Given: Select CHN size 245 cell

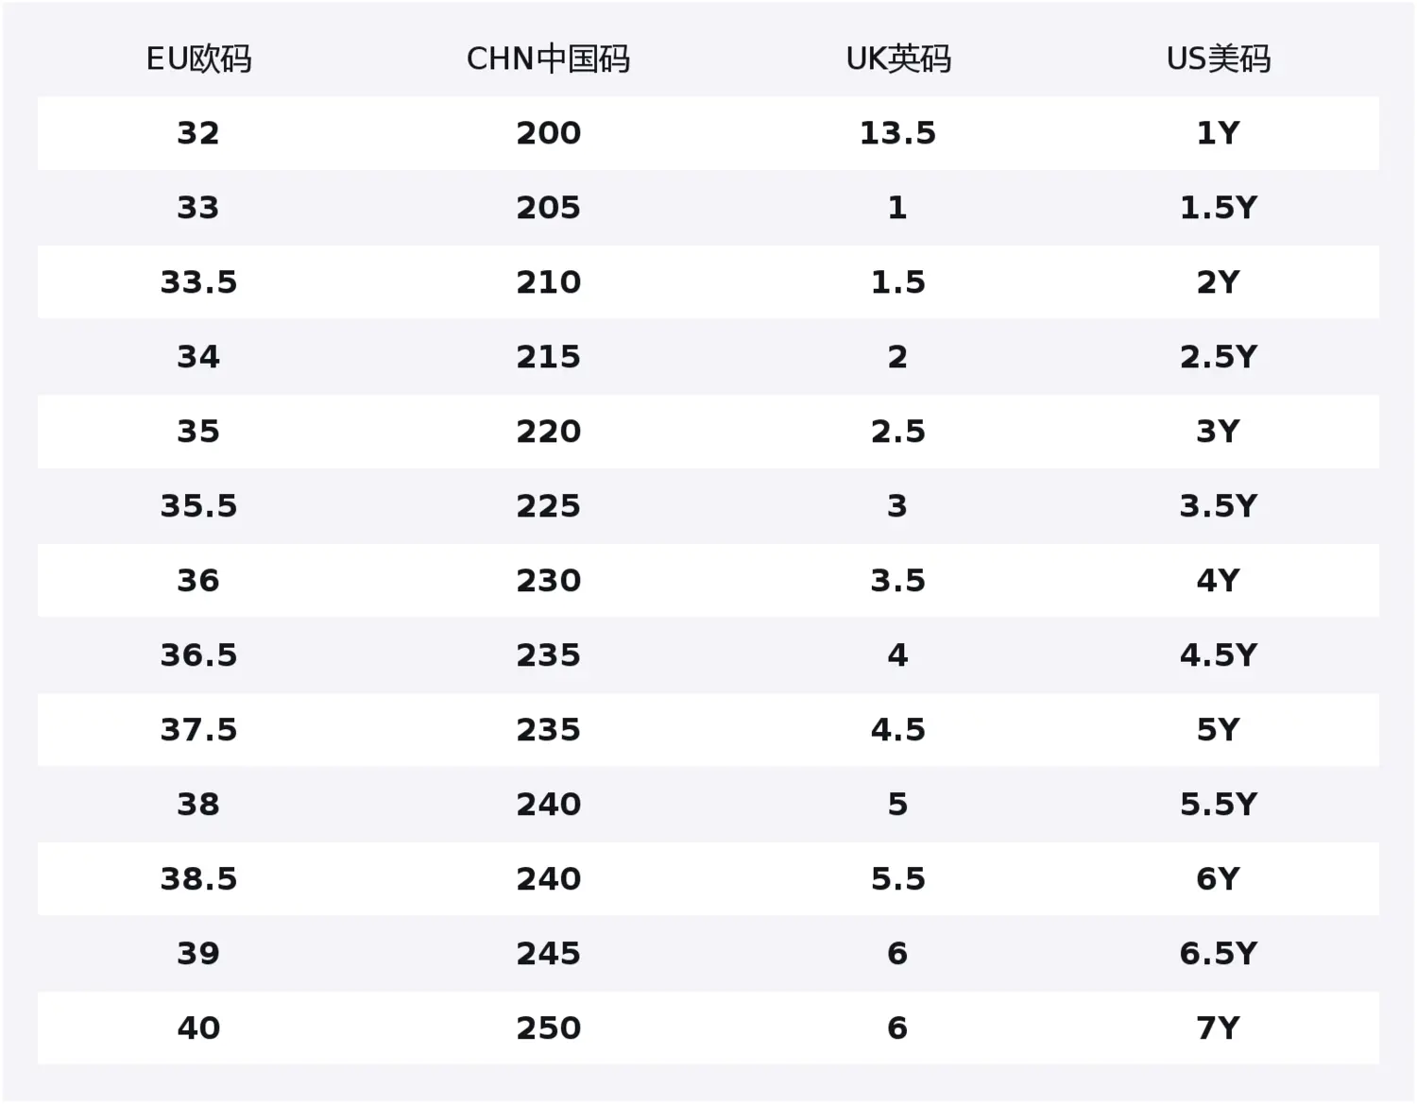Looking at the screenshot, I should [x=548, y=954].
